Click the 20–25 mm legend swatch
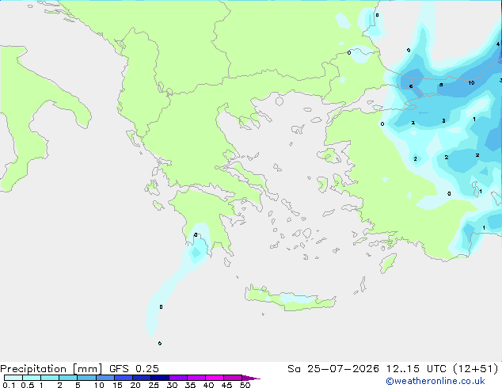Screen dimensions: 502x388 point(142,378)
